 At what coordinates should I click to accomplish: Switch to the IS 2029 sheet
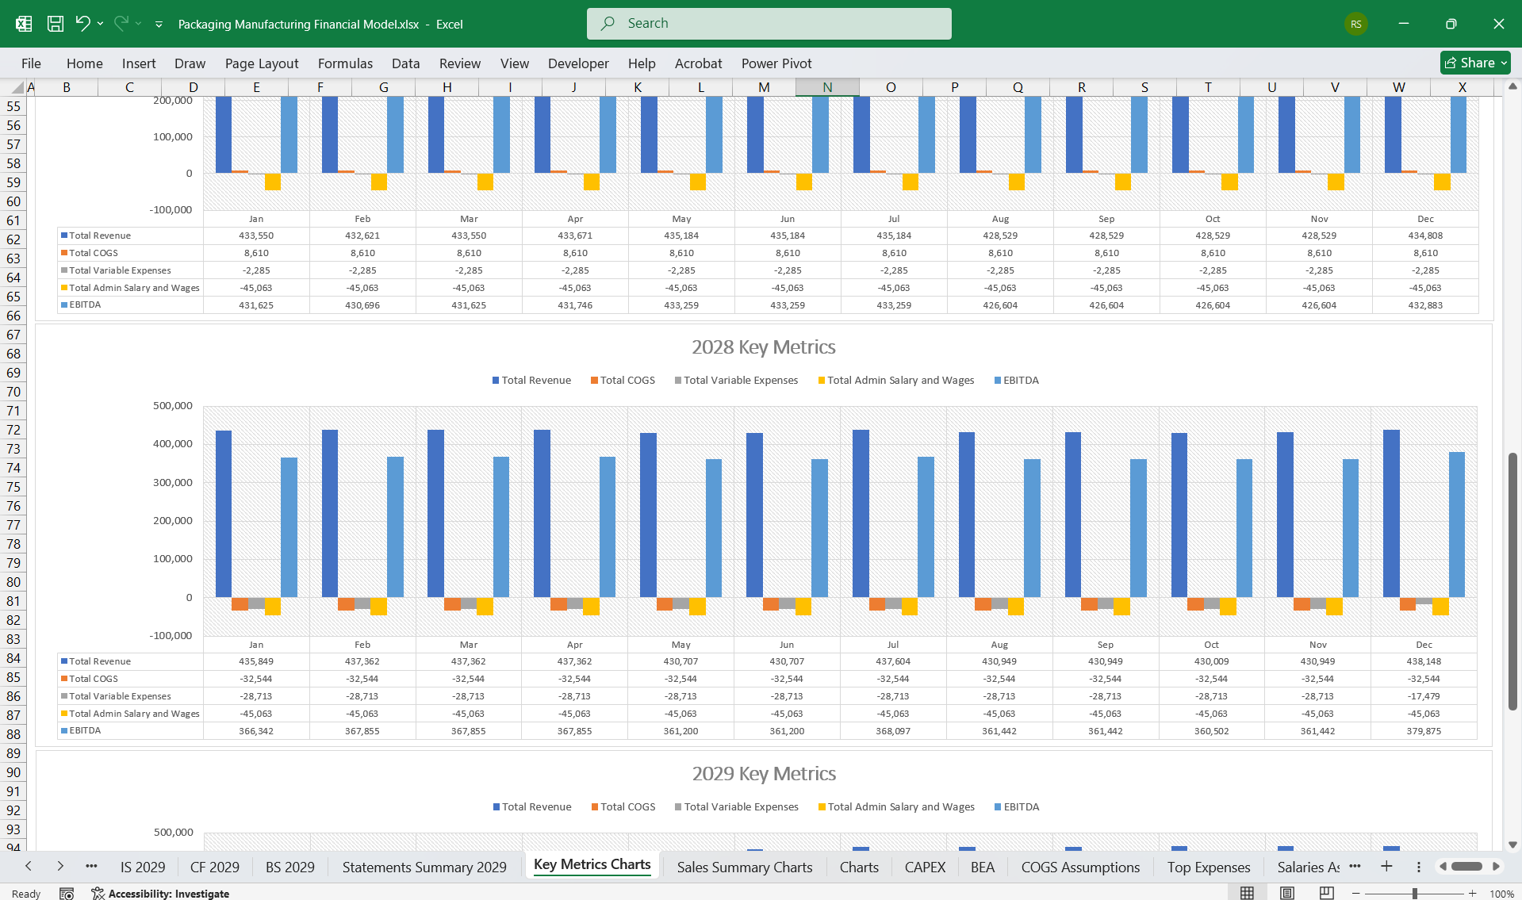[x=143, y=867]
